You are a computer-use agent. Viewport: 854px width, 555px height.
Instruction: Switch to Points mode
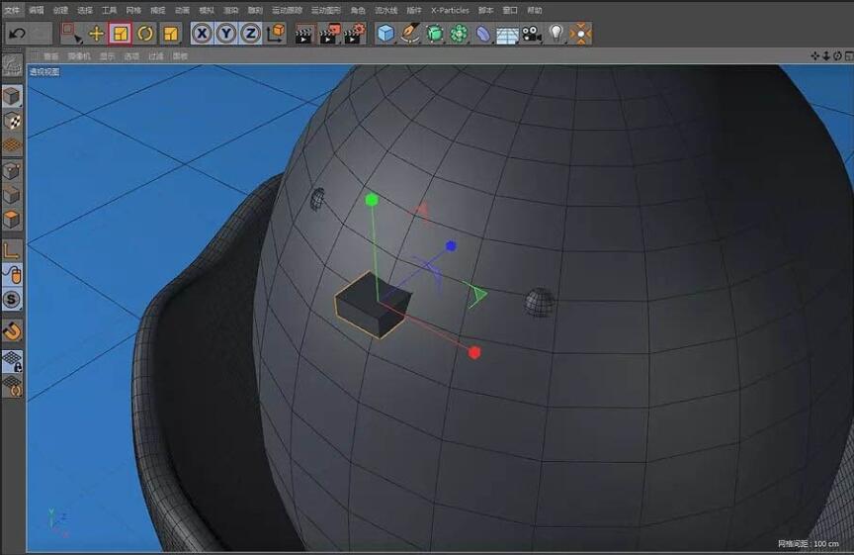tap(12, 170)
